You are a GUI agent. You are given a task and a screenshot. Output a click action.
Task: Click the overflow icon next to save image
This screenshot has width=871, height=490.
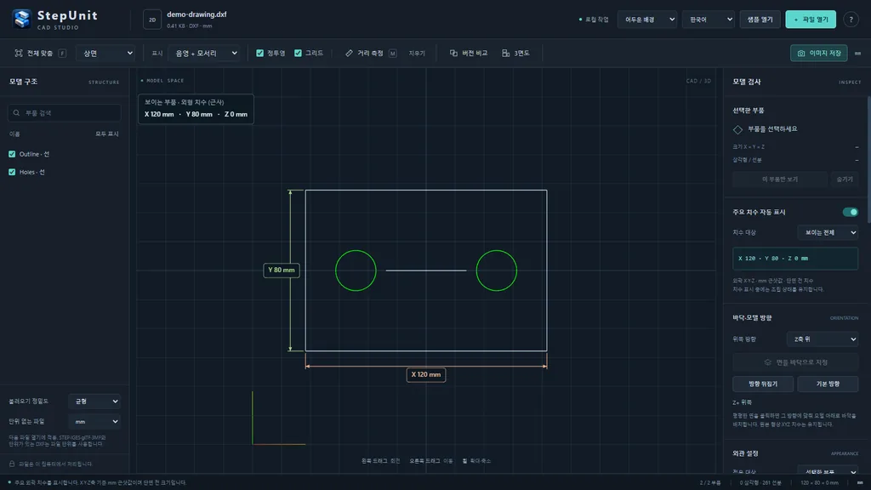click(x=857, y=54)
